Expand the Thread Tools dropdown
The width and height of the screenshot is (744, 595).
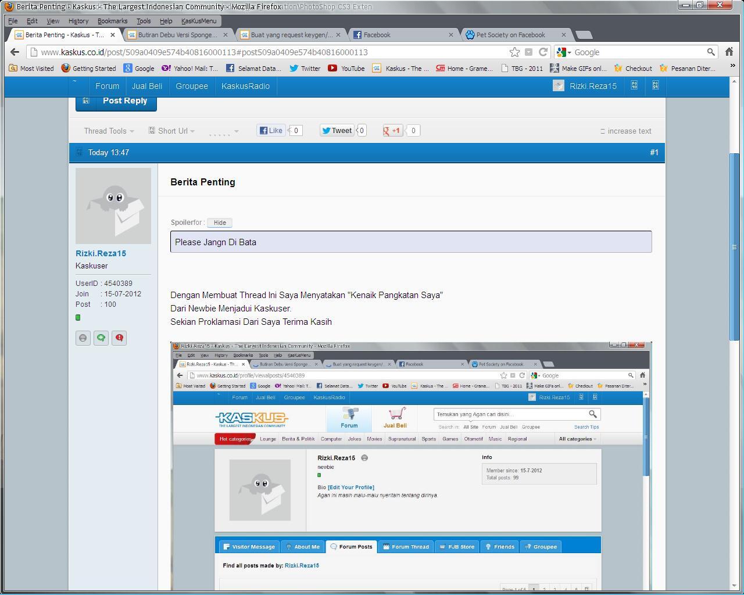coord(109,131)
